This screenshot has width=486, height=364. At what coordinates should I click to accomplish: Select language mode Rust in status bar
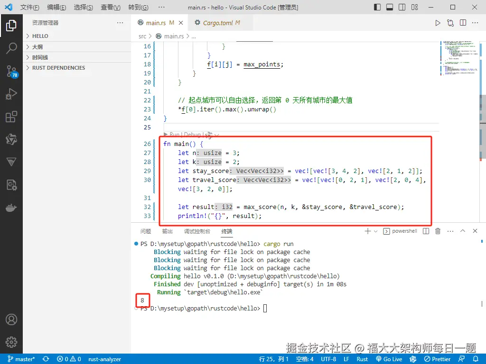[362, 359]
